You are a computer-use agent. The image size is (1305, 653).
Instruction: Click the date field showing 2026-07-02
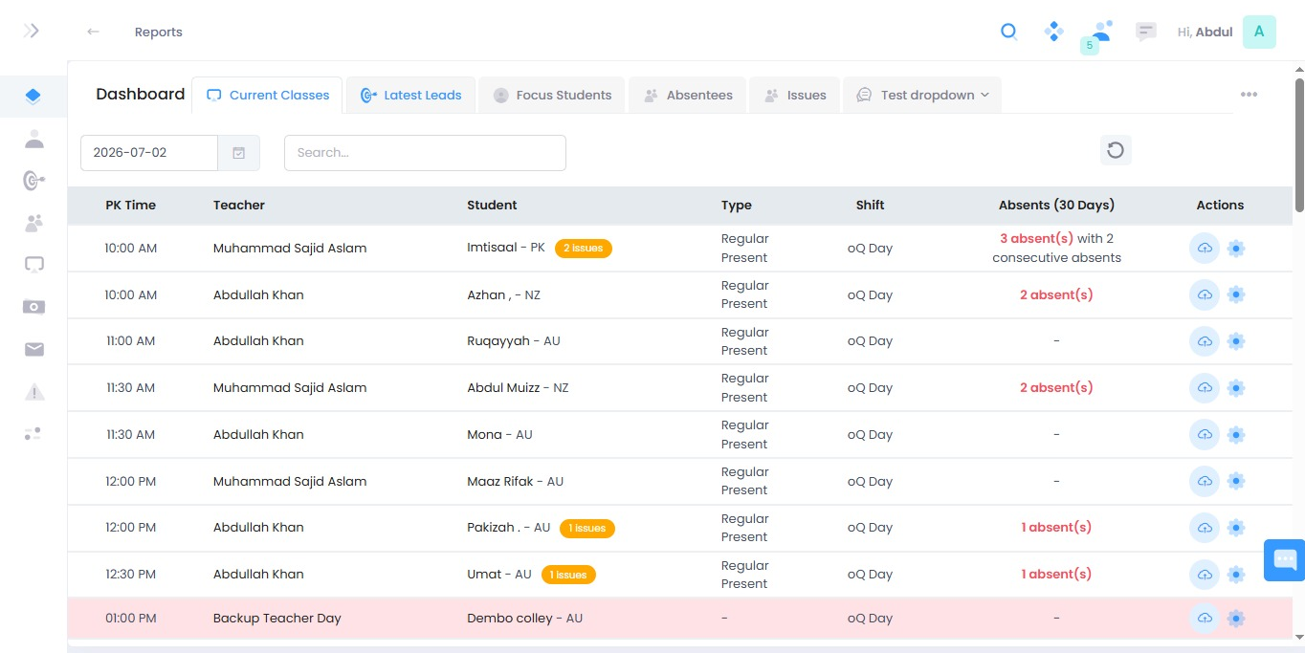tap(149, 153)
